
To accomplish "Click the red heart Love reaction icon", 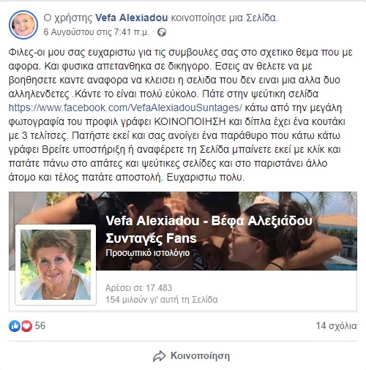I will 26,326.
